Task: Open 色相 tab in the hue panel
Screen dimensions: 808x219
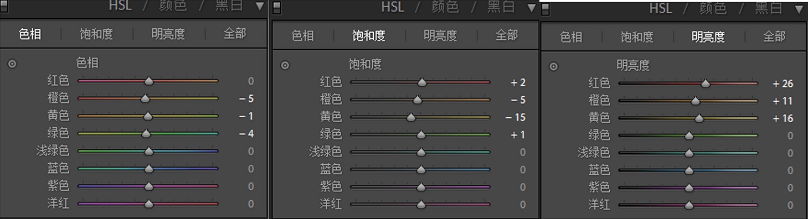Action: point(30,34)
